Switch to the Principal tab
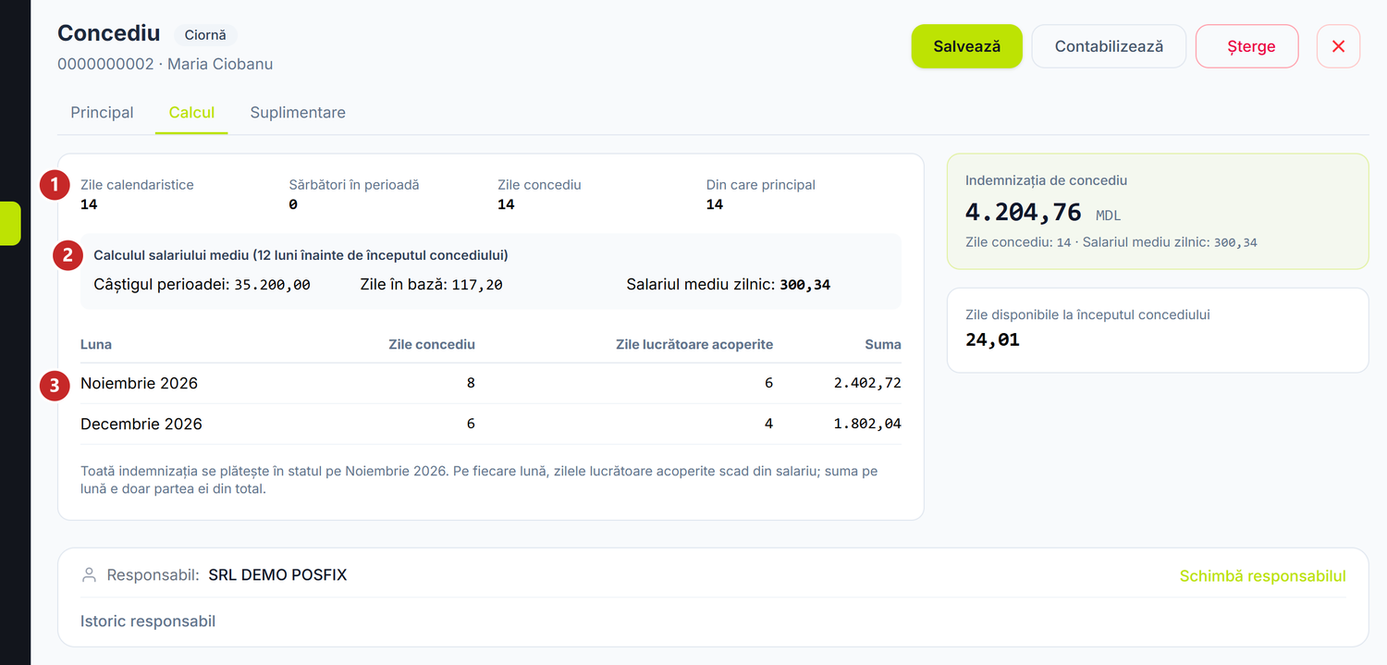Screen dimensions: 1387x665 102,113
